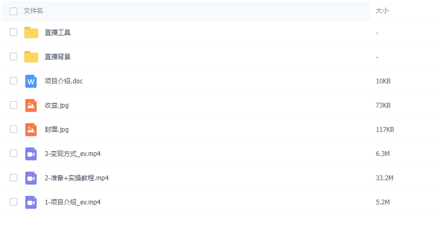Open the 直播背景 folder name link

(x=58, y=57)
